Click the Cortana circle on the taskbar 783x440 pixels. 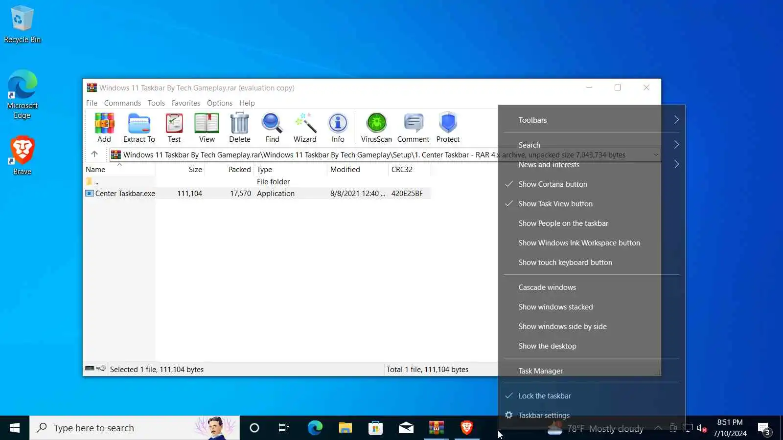254,428
